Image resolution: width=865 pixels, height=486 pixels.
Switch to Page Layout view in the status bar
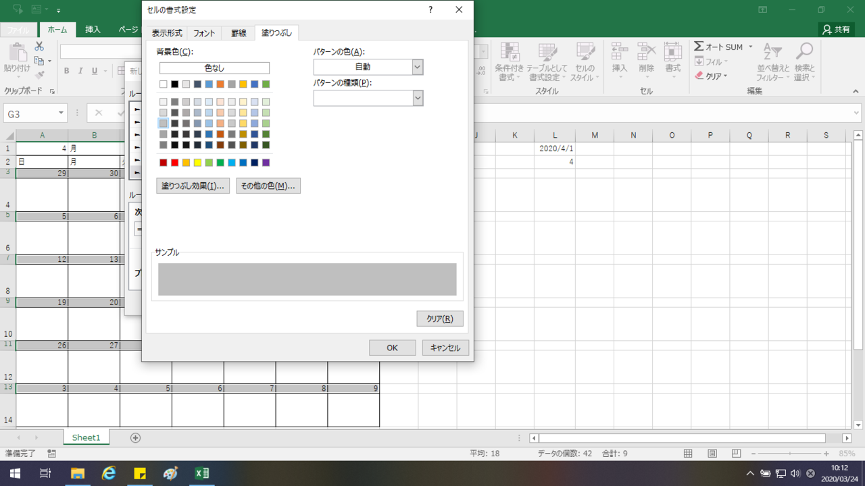pos(712,454)
